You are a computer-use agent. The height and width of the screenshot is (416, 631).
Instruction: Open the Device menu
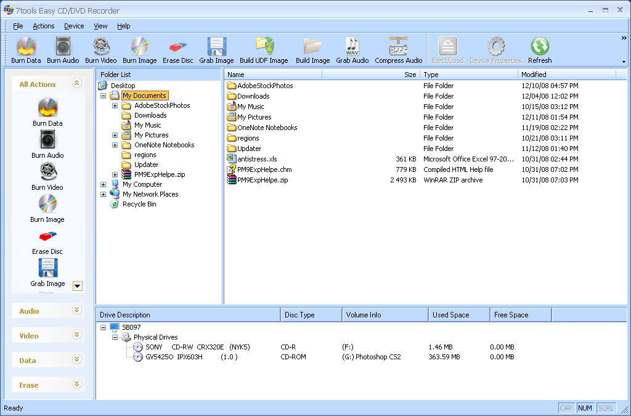[x=74, y=26]
